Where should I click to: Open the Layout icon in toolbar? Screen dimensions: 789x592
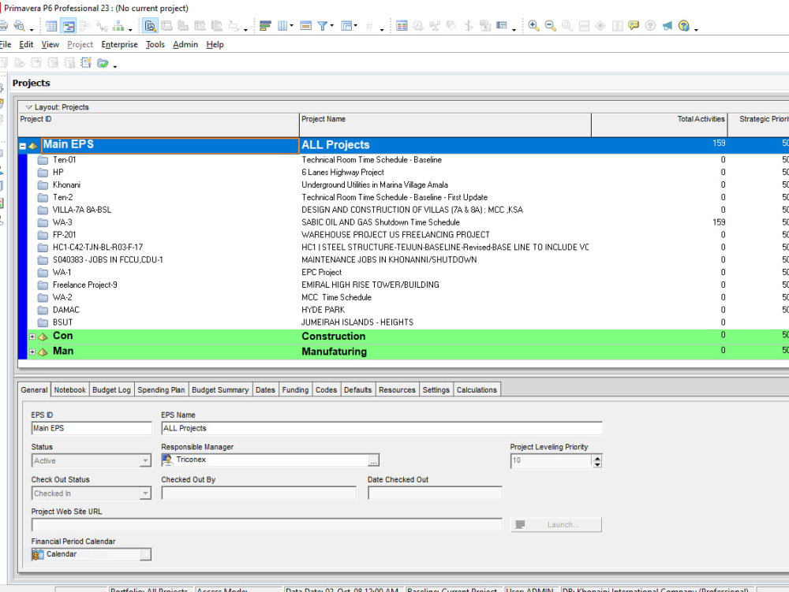[346, 26]
